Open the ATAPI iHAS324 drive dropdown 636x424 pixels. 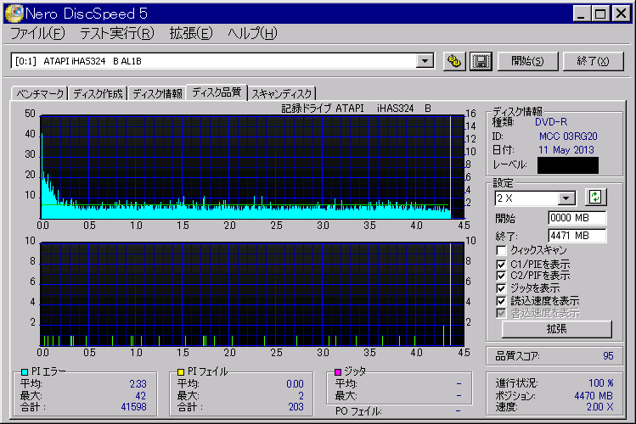tap(425, 61)
